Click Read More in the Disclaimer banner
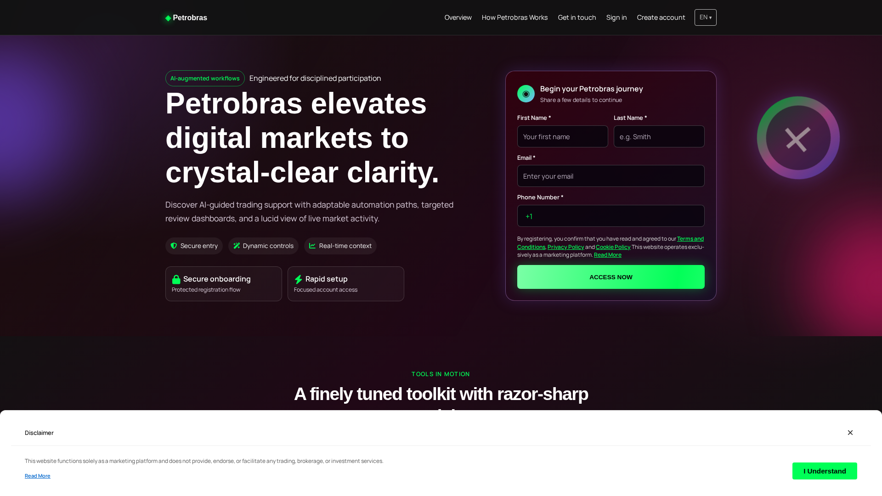Viewport: 882px width, 496px height. pyautogui.click(x=38, y=476)
